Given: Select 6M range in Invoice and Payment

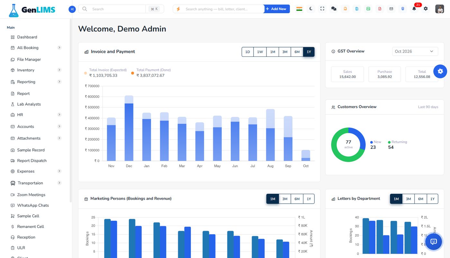Looking at the screenshot, I should tap(297, 52).
